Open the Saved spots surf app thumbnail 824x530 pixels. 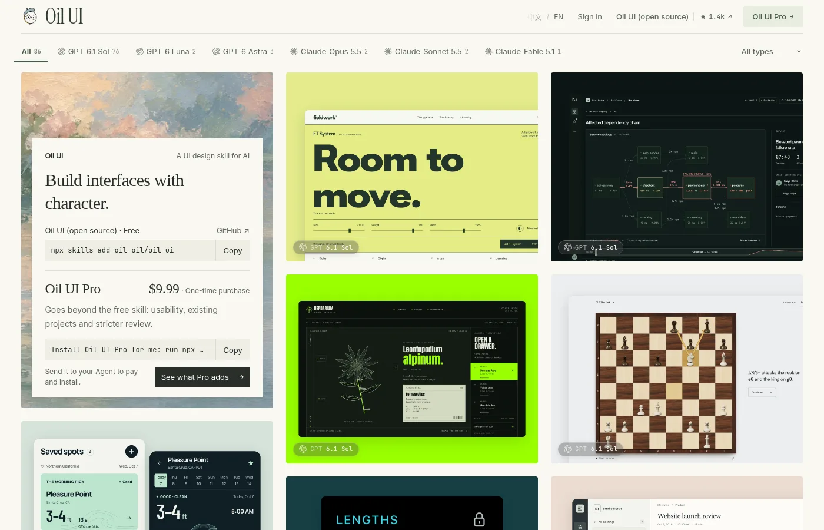point(147,475)
